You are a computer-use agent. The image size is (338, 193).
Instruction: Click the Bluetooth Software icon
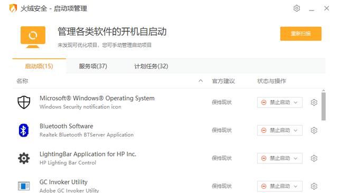pyautogui.click(x=23, y=130)
